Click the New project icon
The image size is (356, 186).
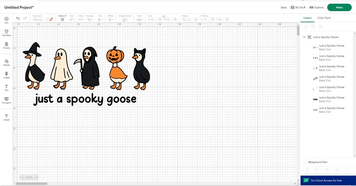(x=6, y=19)
